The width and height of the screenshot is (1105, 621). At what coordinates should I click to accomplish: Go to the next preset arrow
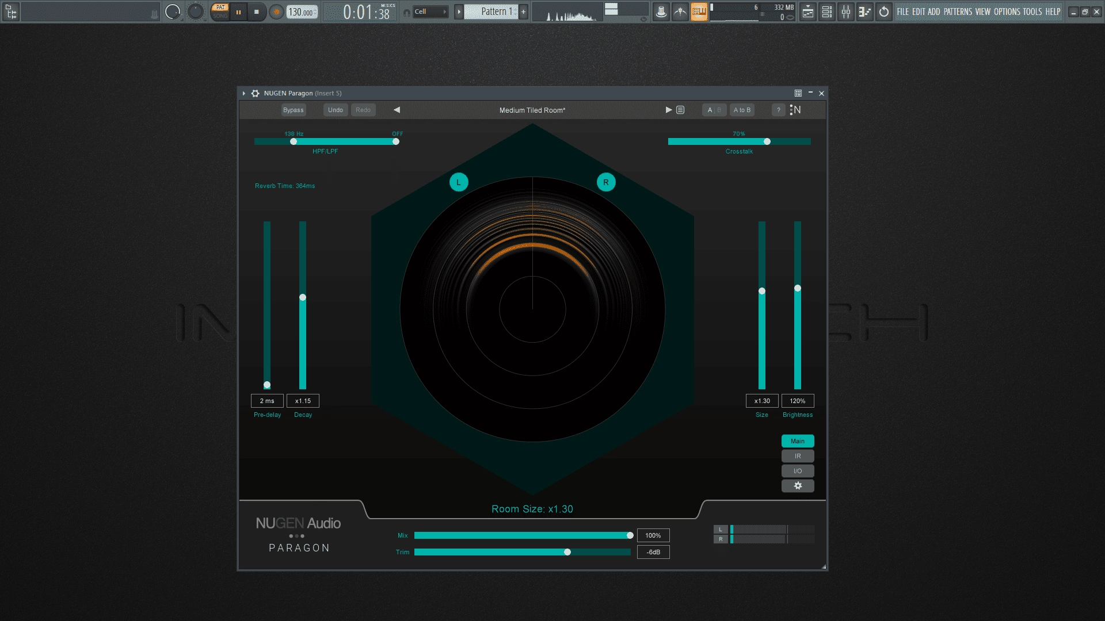[669, 110]
